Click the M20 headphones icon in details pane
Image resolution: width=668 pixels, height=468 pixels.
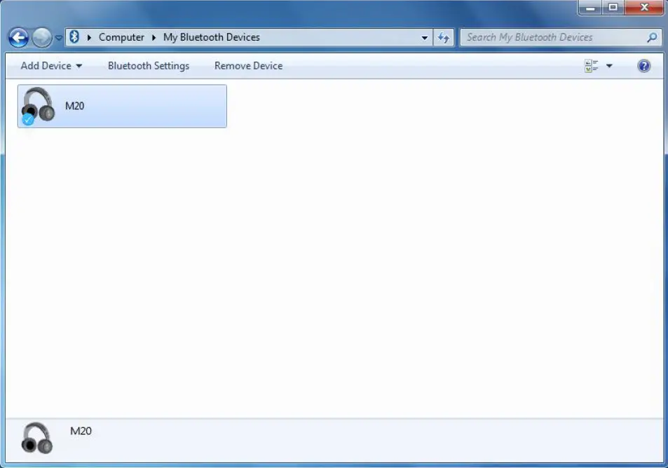(37, 438)
